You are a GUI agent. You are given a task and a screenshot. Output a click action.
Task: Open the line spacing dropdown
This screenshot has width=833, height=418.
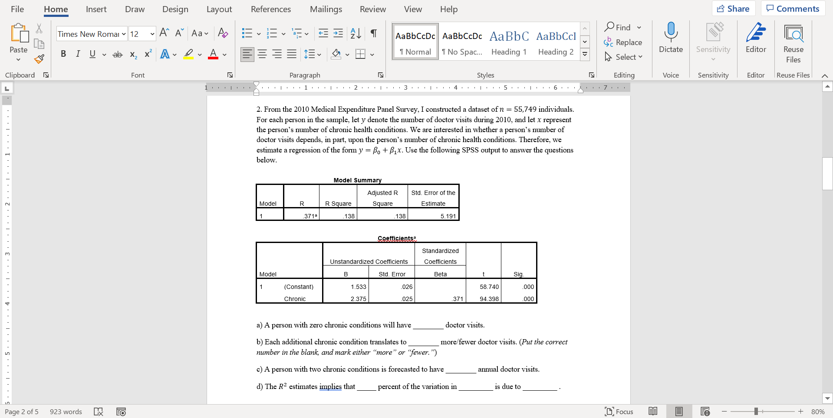(x=319, y=54)
